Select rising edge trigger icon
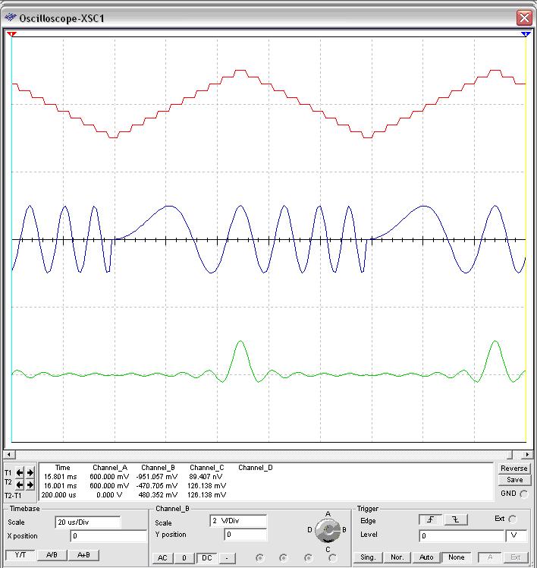Viewport: 537px width, 568px height. click(430, 520)
